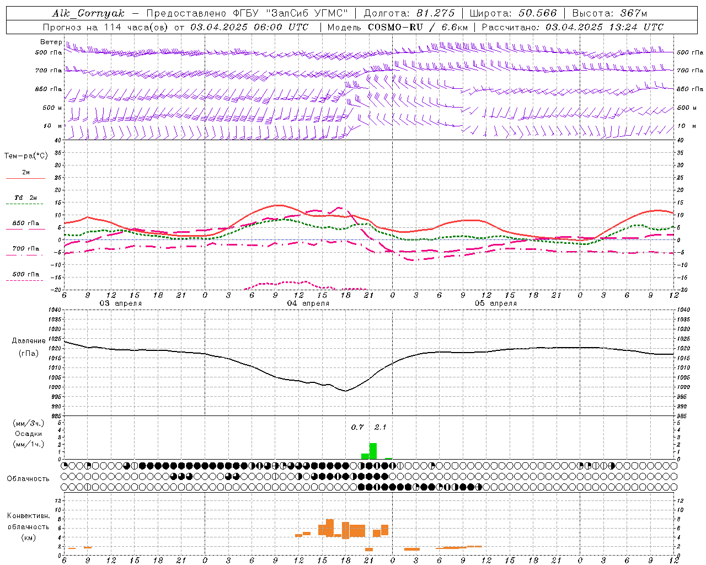Click the Td 2м dew point legend entry
The image size is (706, 565).
pos(26,198)
